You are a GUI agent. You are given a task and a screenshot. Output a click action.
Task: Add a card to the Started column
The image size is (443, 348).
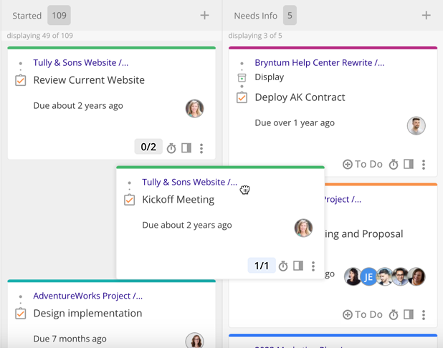click(204, 15)
